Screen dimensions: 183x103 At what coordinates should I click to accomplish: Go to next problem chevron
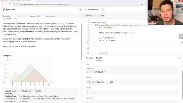click(x=103, y=9)
